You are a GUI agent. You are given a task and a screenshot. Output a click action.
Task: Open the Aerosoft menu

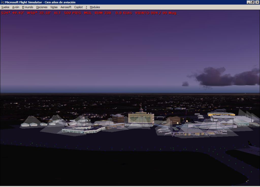tap(66, 7)
